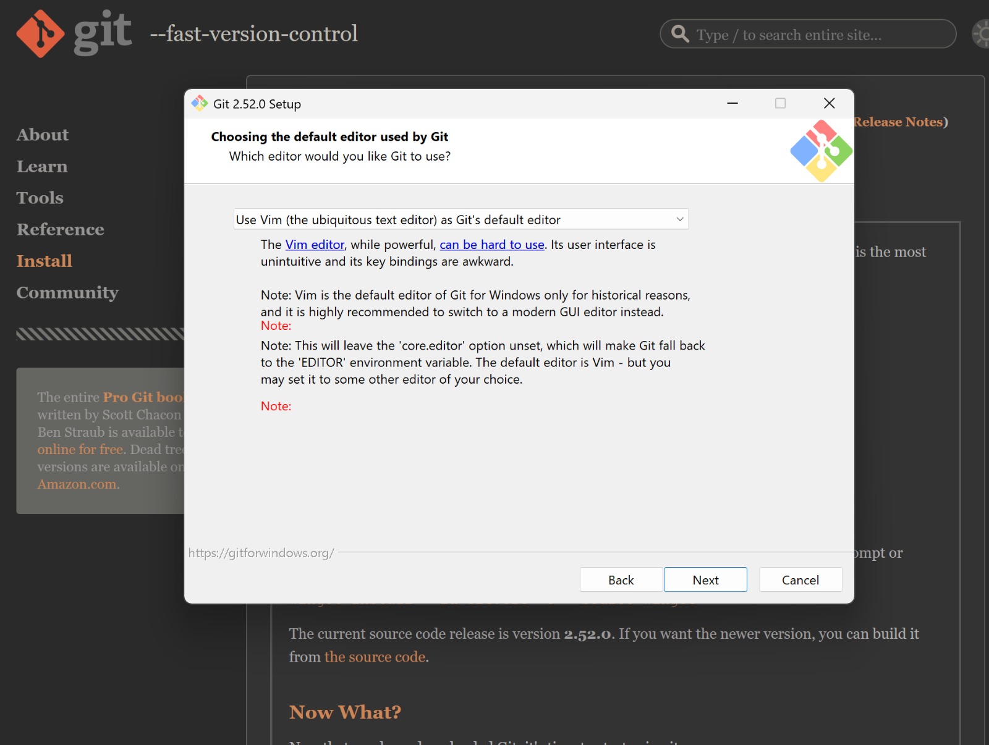The height and width of the screenshot is (745, 989).
Task: Go to the Learn section
Action: coord(42,166)
